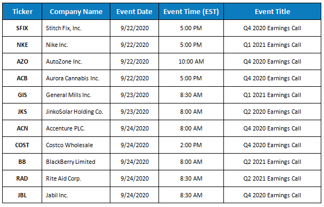Screen dimensions: 324x207
Task: Select the General Mills Inc. cell
Action: coord(76,95)
